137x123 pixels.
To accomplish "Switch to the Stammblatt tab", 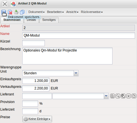I will (12, 20).
